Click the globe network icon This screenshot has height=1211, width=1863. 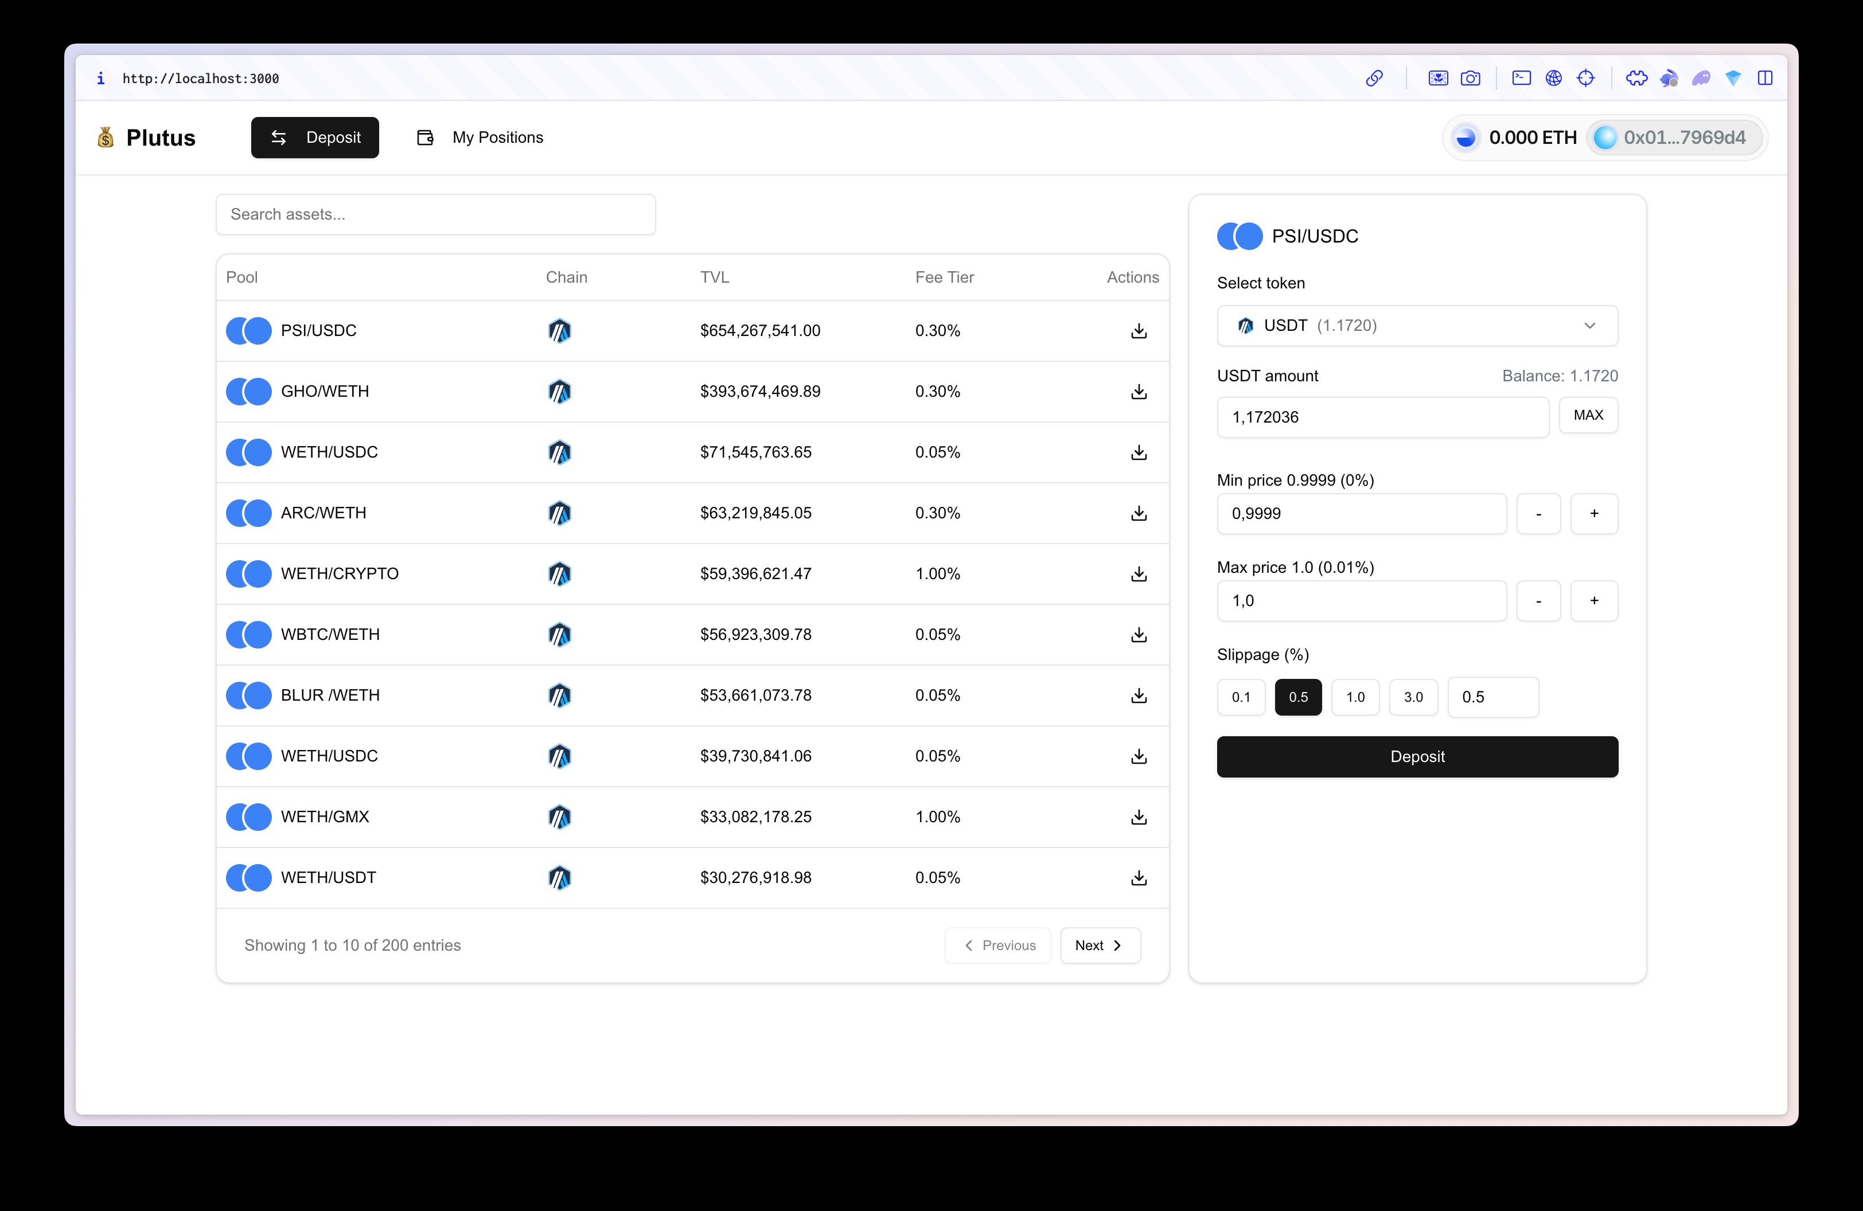1554,78
